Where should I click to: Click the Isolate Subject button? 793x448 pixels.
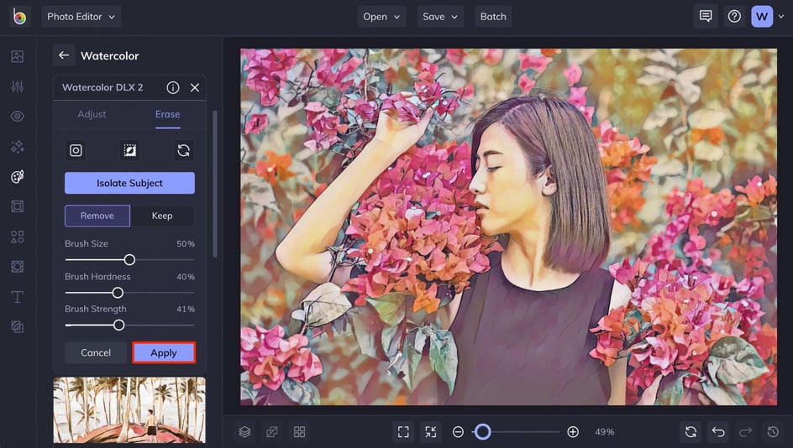[x=129, y=183]
